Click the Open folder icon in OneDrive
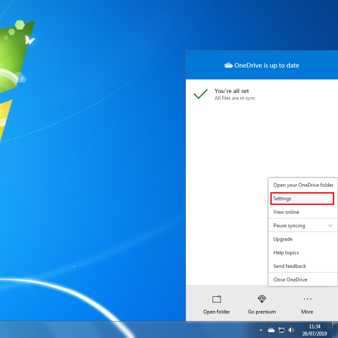This screenshot has height=338, width=338. click(216, 299)
